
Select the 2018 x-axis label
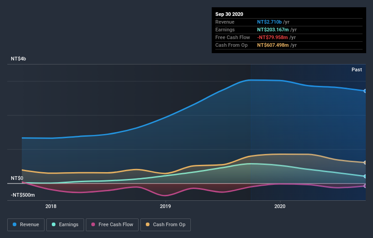click(x=51, y=206)
